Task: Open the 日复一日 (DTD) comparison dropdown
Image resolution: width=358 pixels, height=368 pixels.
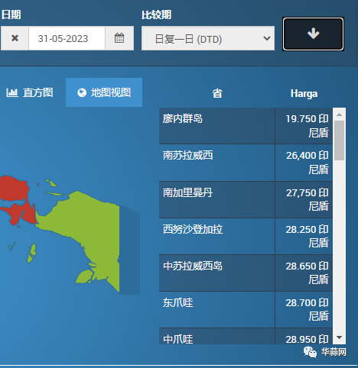Action: tap(208, 38)
